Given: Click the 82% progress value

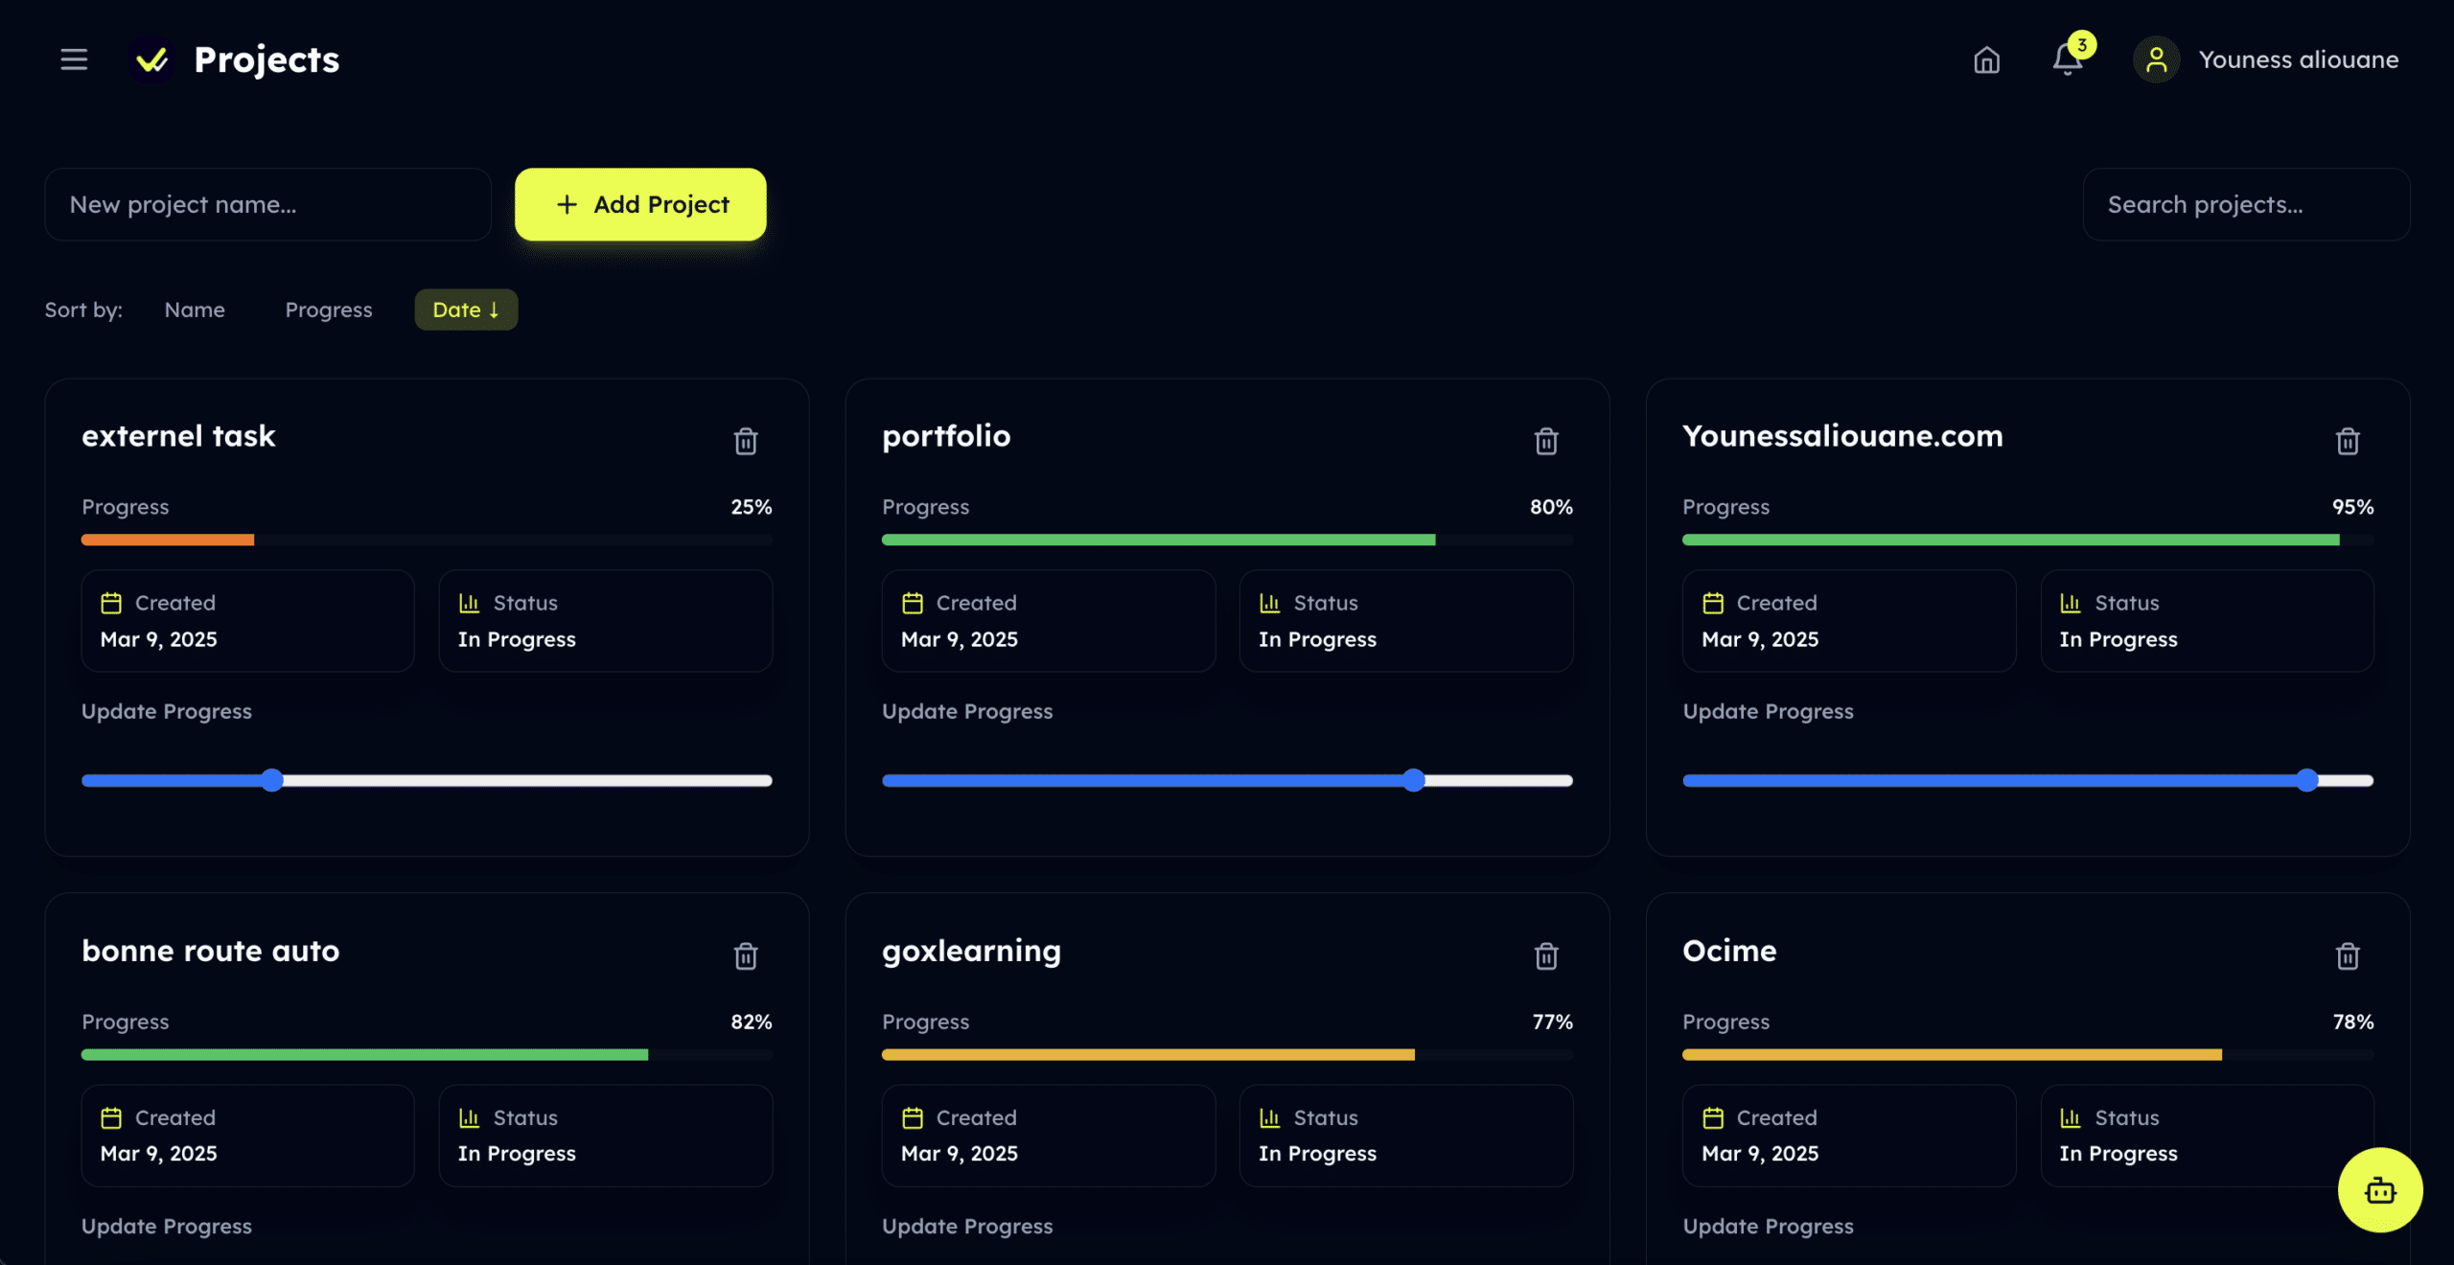Looking at the screenshot, I should pos(751,1022).
